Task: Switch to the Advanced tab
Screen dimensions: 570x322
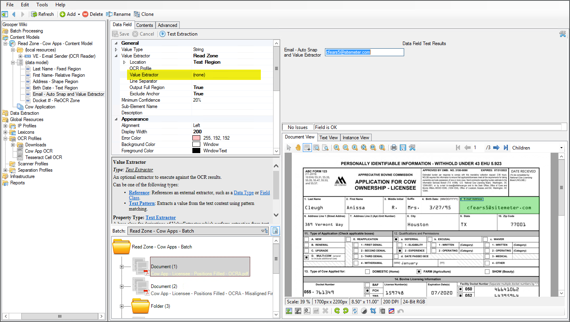Action: [167, 25]
